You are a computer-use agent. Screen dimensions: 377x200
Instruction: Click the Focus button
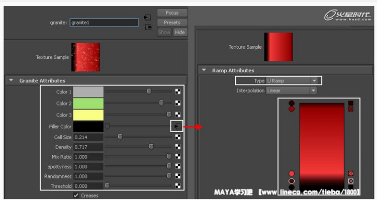(172, 13)
